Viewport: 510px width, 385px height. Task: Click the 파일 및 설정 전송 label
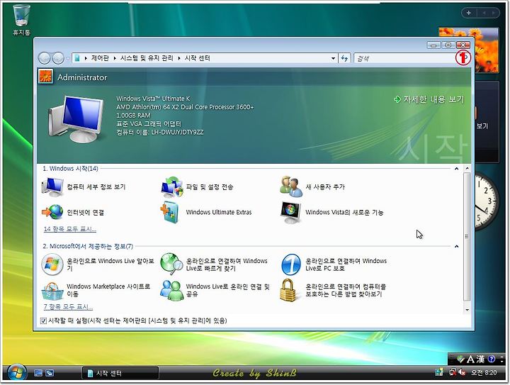click(210, 186)
